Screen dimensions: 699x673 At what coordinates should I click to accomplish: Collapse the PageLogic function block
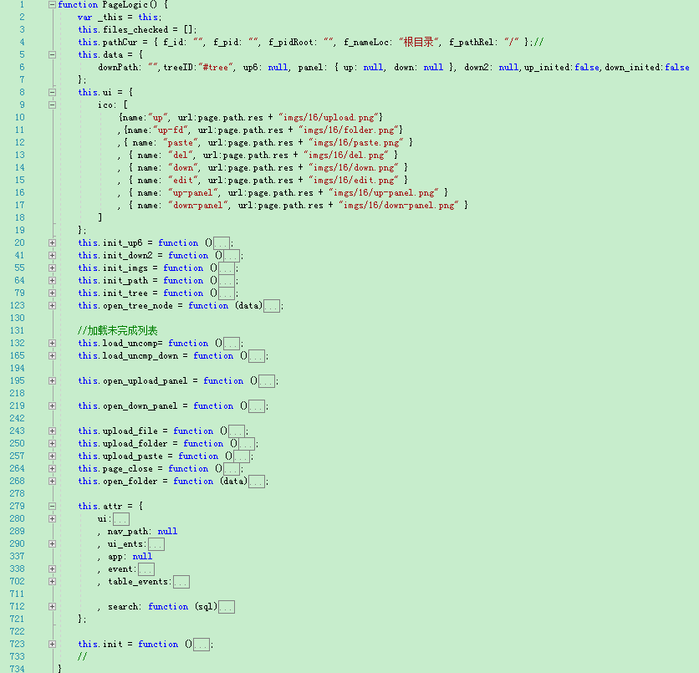[52, 4]
